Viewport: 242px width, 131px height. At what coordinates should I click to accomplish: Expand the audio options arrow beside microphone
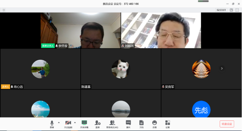pos(59,123)
